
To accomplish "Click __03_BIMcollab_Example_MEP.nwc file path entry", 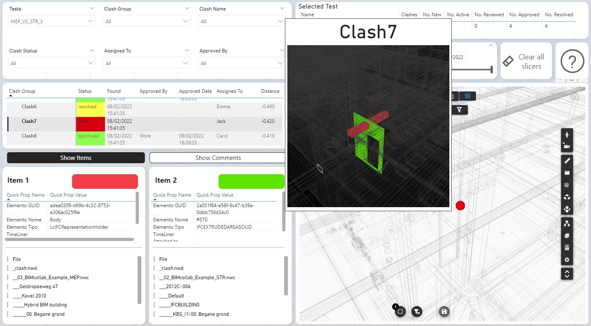I will pos(51,278).
